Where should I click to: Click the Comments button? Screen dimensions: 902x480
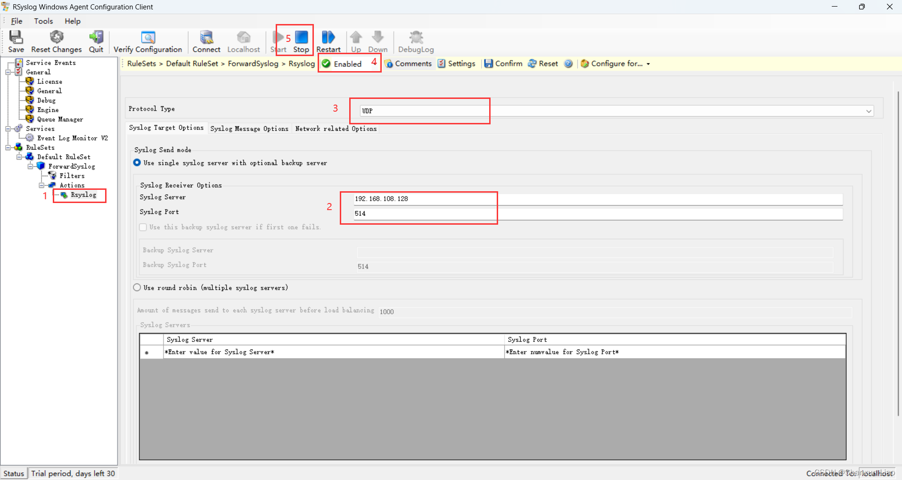point(408,63)
